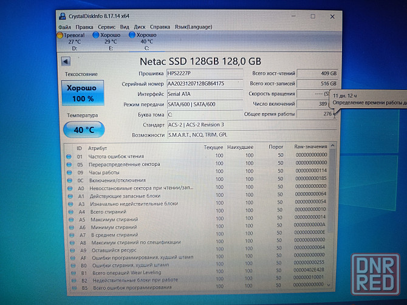Click the Наихудшее column header
The height and width of the screenshot is (305, 407).
click(240, 147)
